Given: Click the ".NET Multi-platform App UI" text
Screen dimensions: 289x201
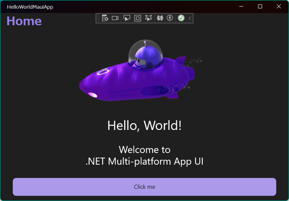Looking at the screenshot, I should click(x=144, y=162).
